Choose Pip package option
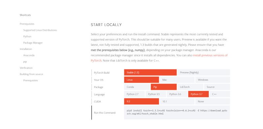This screenshot has height=129, width=263. (164, 87)
